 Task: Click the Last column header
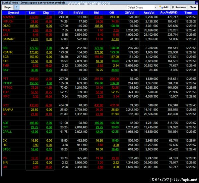32,13
